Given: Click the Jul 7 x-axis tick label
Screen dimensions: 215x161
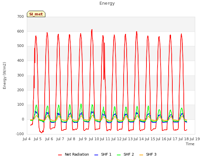Looking at the screenshot, I should click(60, 139).
